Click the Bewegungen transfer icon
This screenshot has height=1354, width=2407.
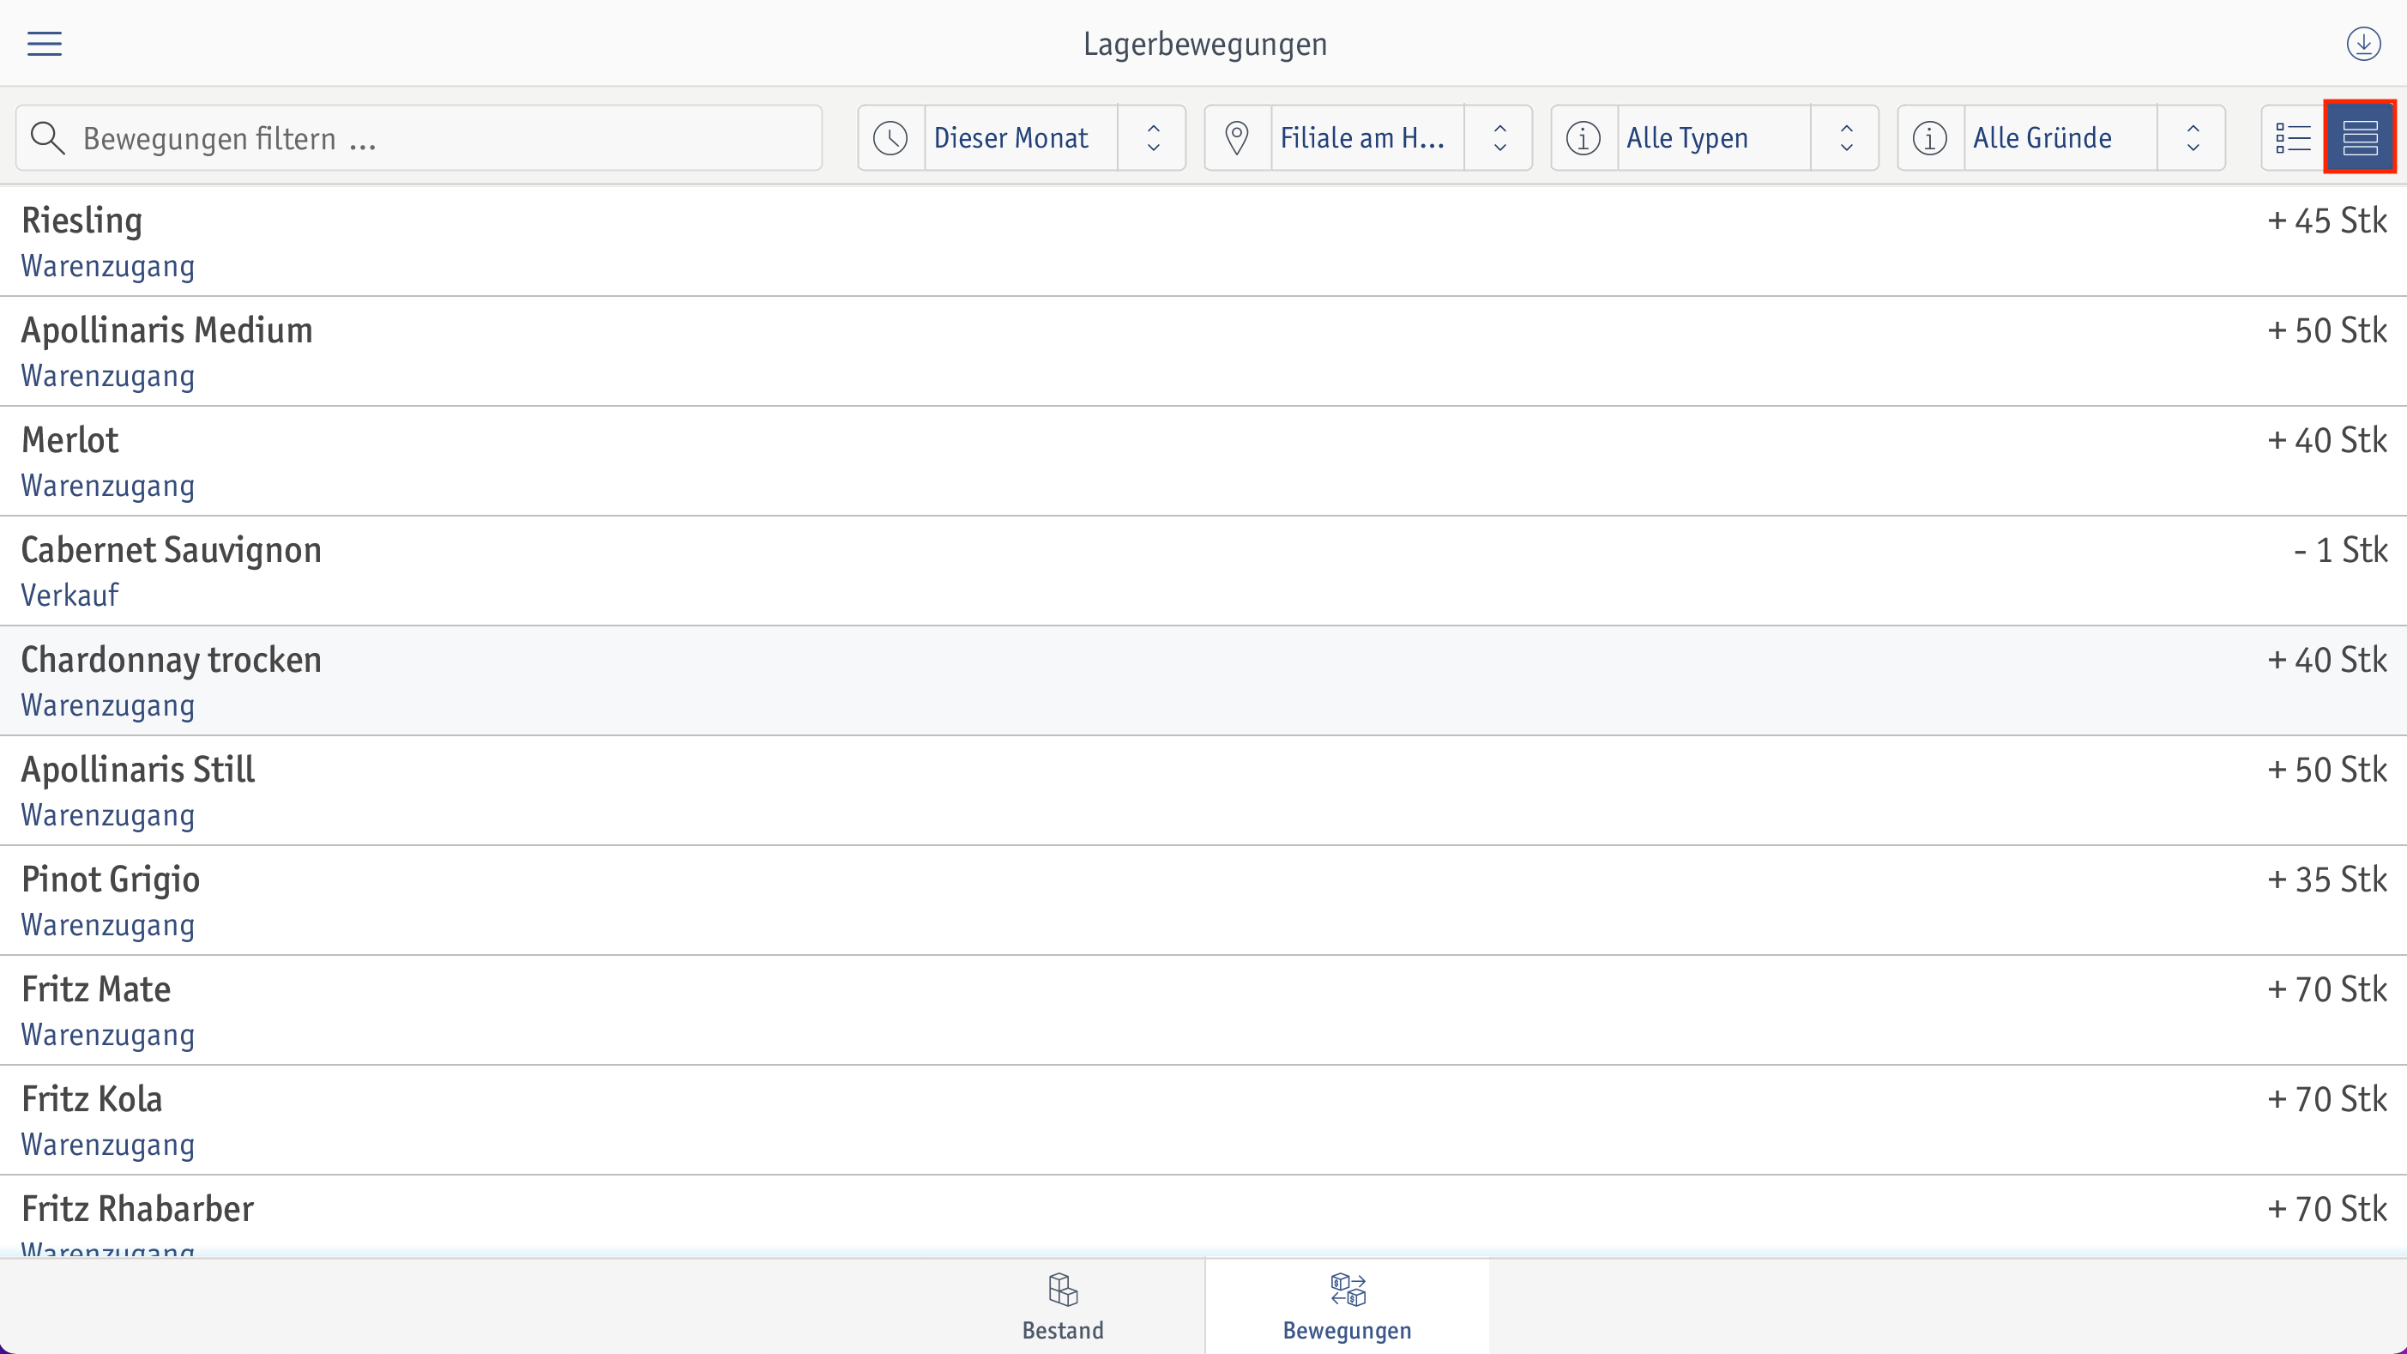point(1348,1290)
